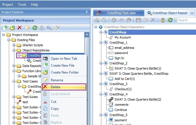Click the paperclip icon beside My Account
The height and width of the screenshot is (125, 196).
tap(111, 37)
